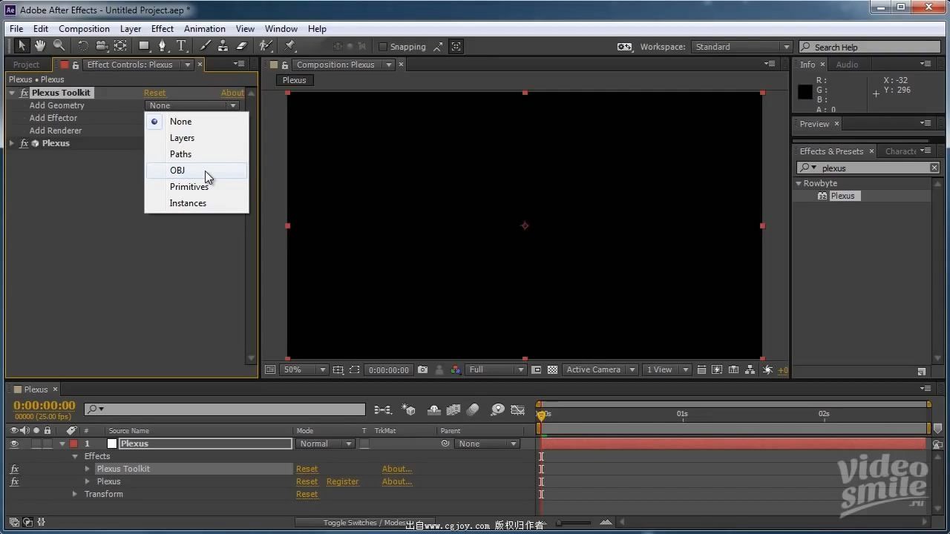The height and width of the screenshot is (534, 950).
Task: Select the Selection arrow tool
Action: click(22, 46)
